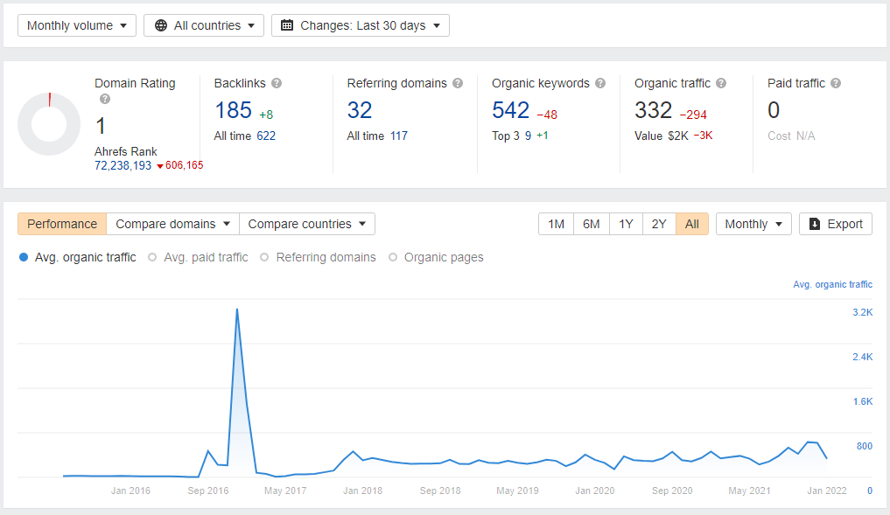Open the Domain Rating help tooltip icon
890x515 pixels.
105,99
